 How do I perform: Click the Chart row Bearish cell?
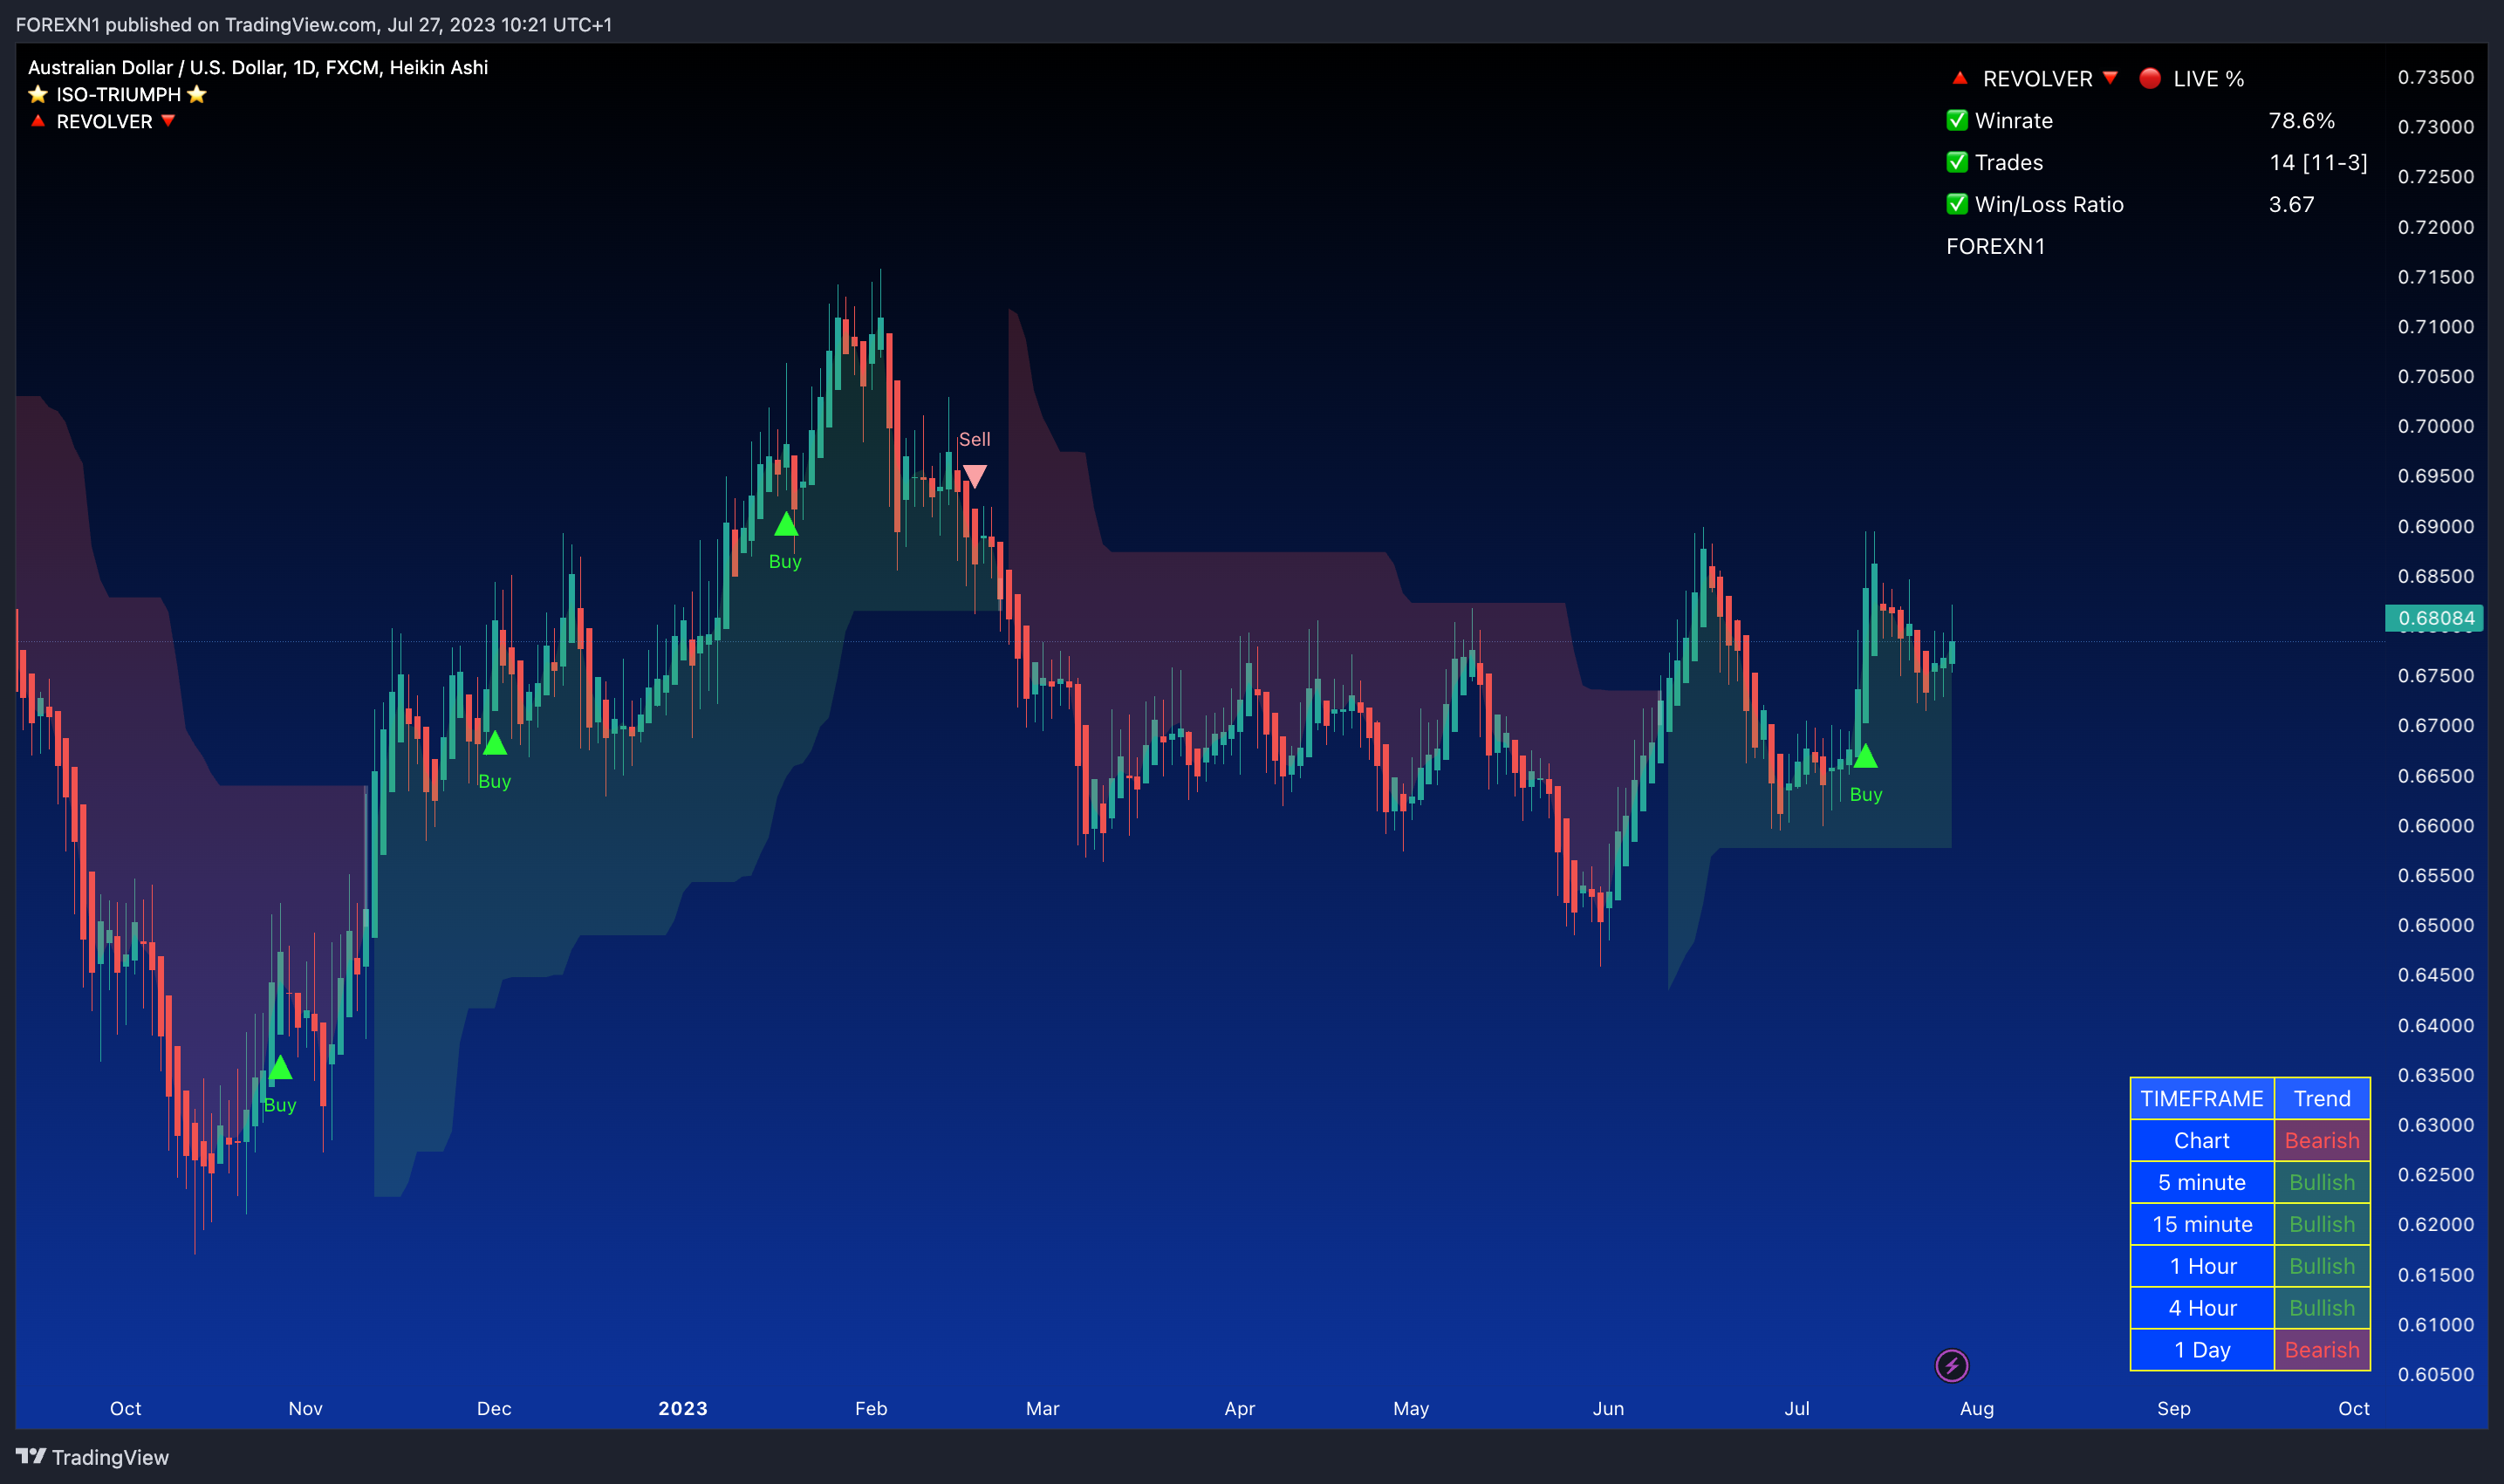pos(2322,1140)
